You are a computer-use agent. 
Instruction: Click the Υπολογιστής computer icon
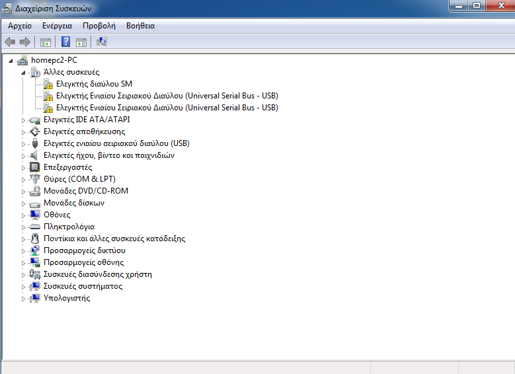[35, 298]
